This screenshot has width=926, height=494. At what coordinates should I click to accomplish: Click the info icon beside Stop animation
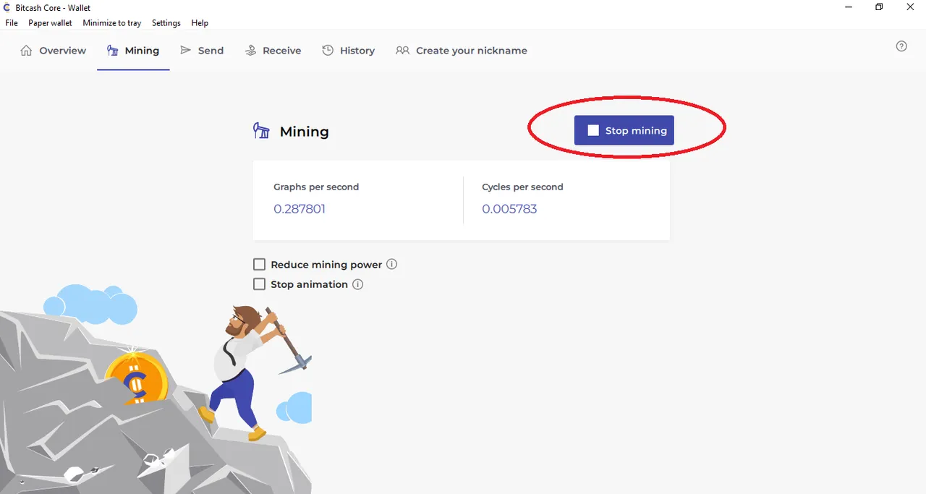tap(357, 284)
